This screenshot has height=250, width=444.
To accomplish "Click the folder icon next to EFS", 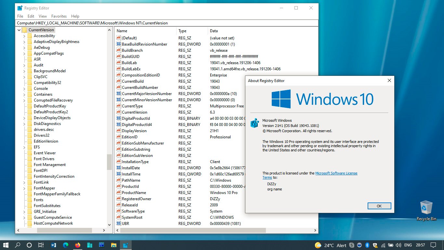I will (x=30, y=147).
